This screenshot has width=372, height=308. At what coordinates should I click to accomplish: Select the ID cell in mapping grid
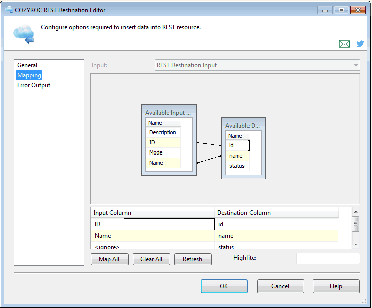tap(153, 224)
